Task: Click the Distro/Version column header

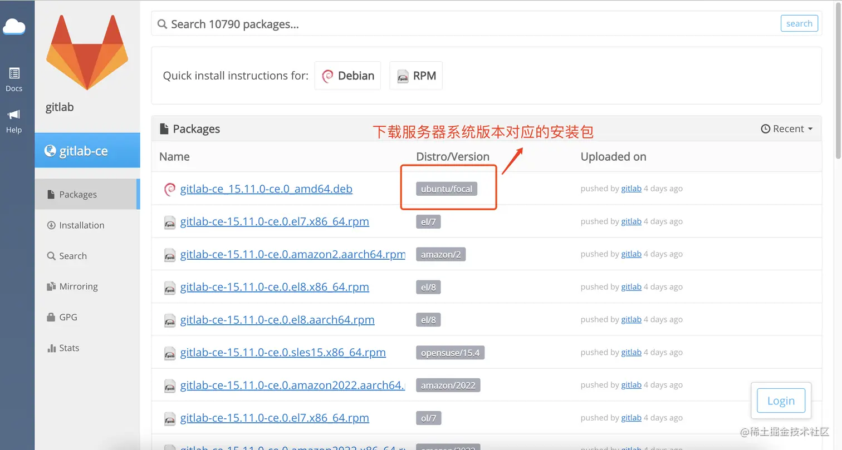Action: point(453,156)
